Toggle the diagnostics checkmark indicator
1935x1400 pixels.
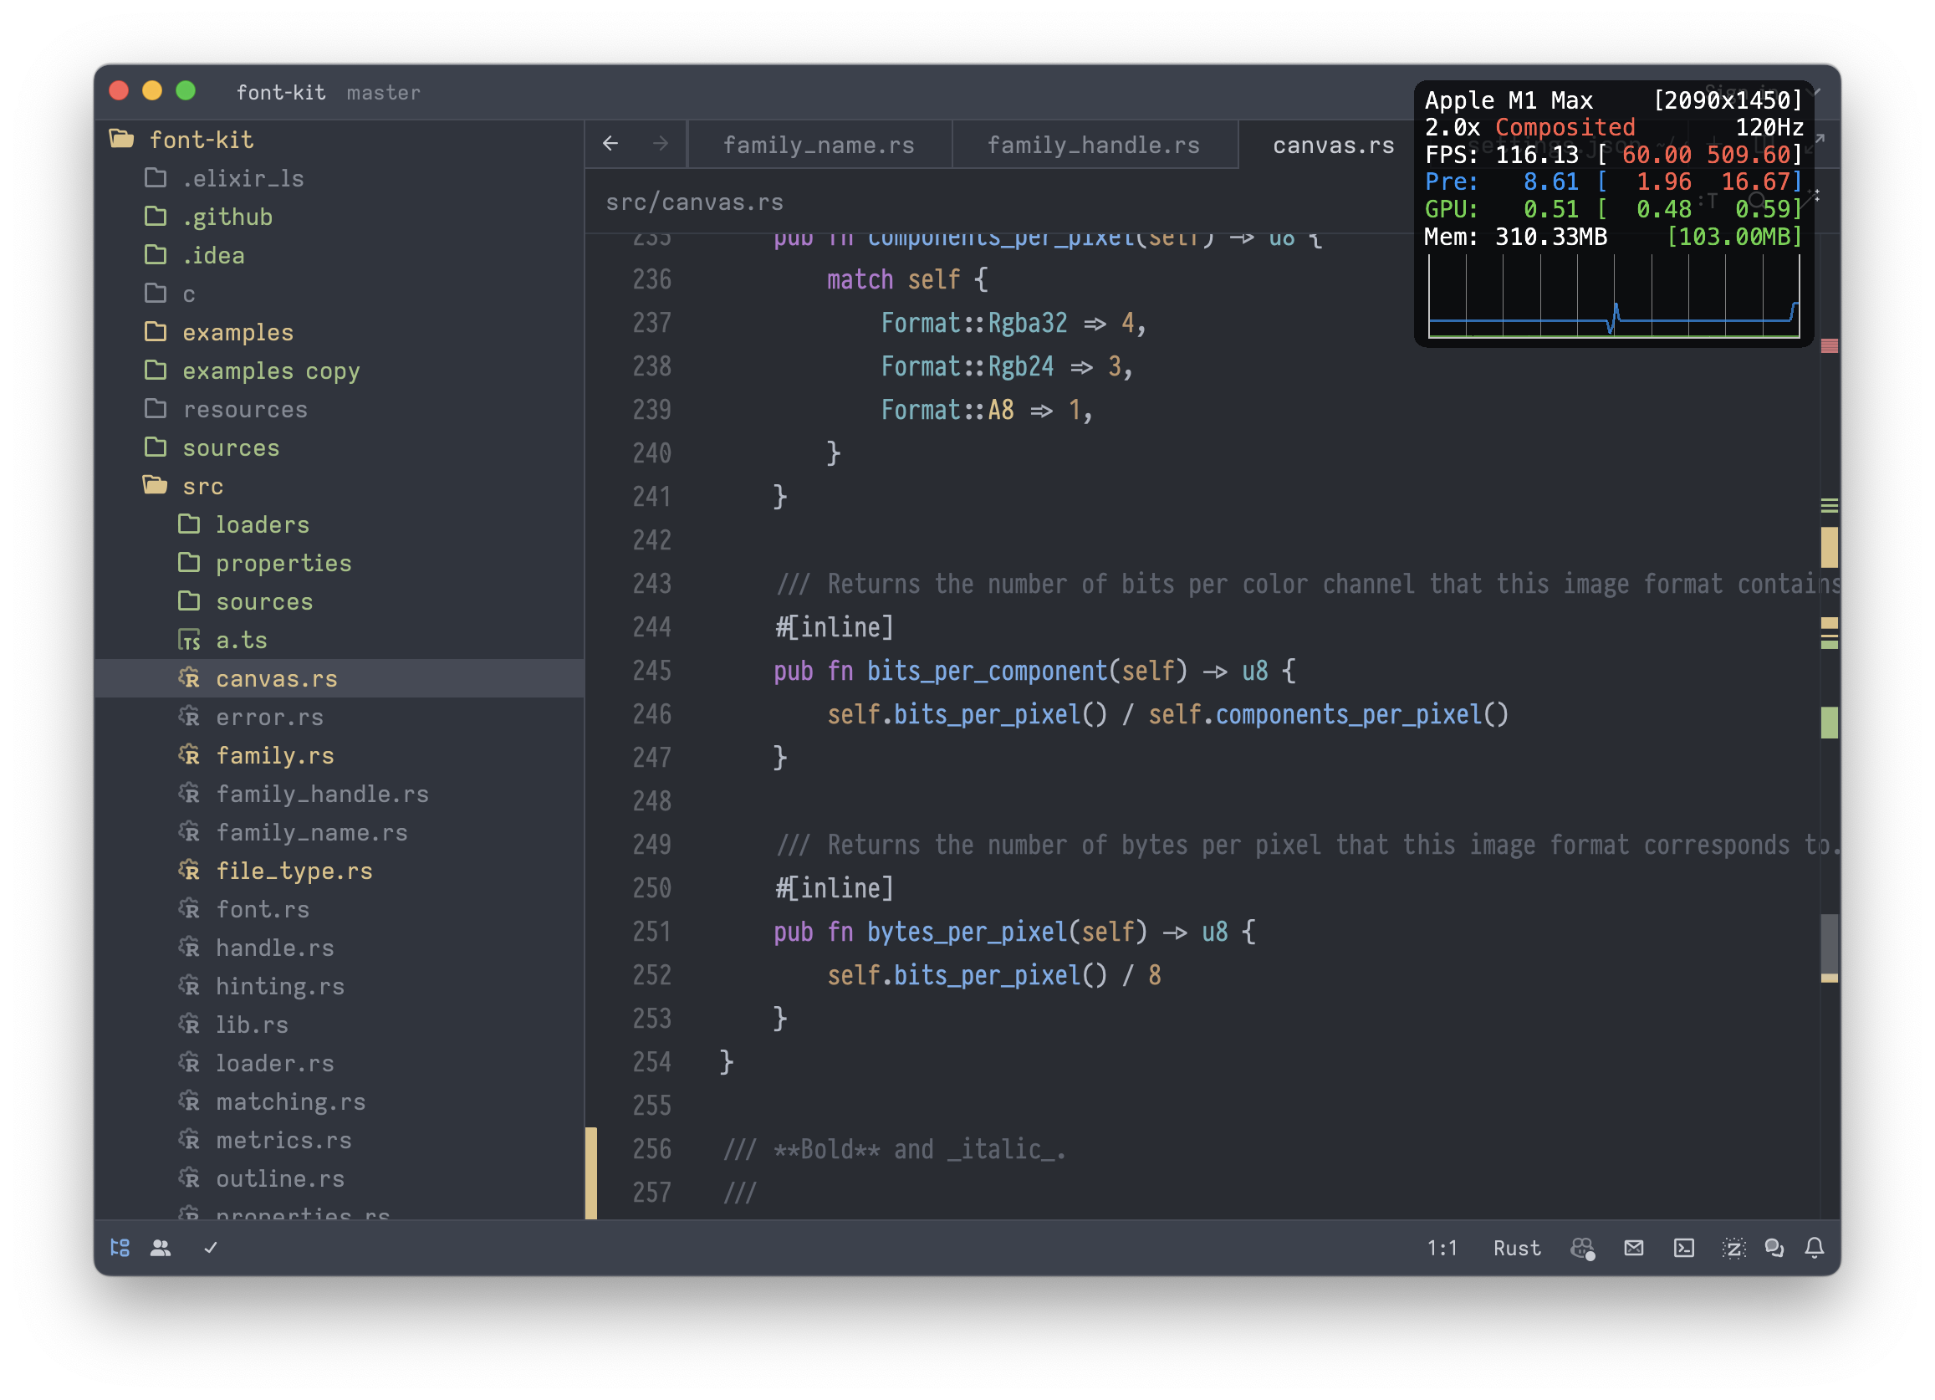[x=210, y=1248]
